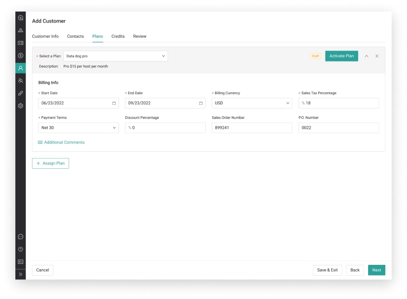The height and width of the screenshot is (299, 407).
Task: Open the settings gear in sidebar
Action: (20, 106)
